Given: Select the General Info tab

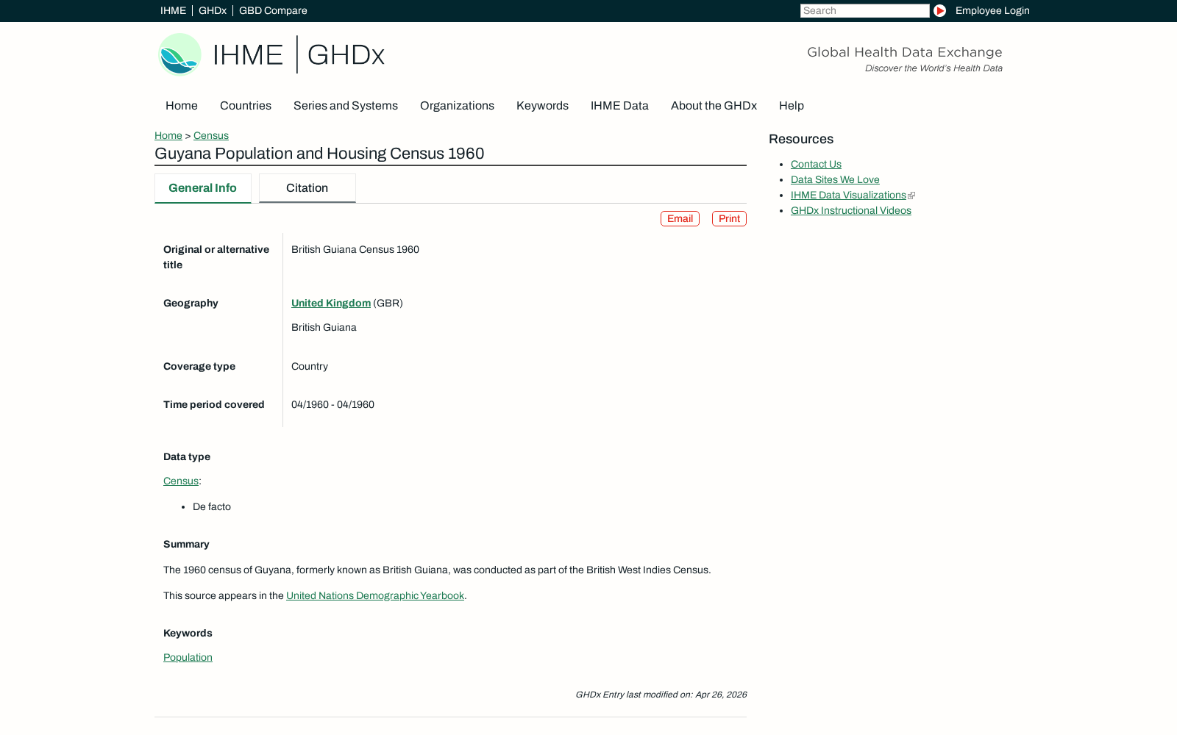Looking at the screenshot, I should (x=202, y=188).
